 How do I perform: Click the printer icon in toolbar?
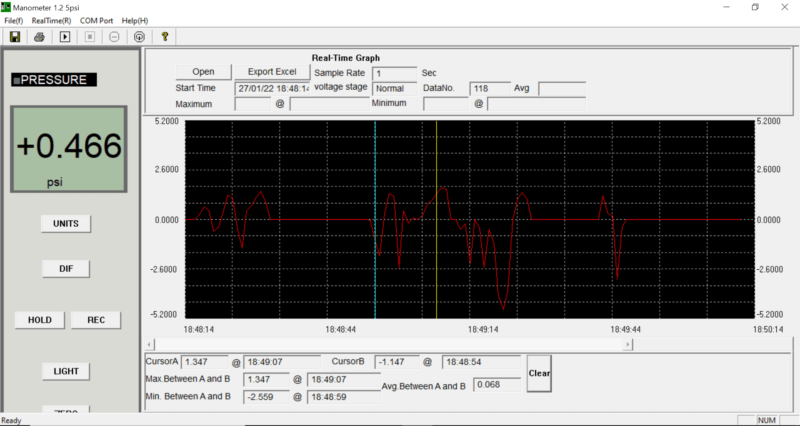point(40,37)
